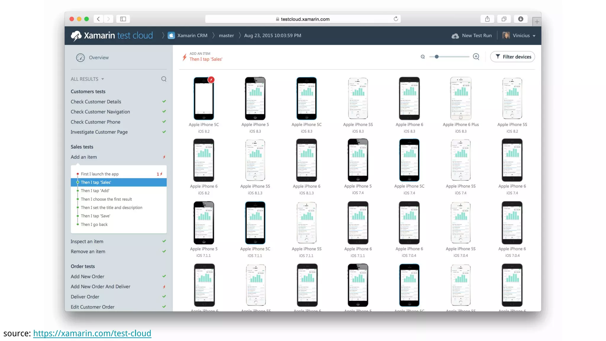Click green checkmark beside Check Customer Details
Viewport: 606px width, 341px height.
click(x=164, y=102)
